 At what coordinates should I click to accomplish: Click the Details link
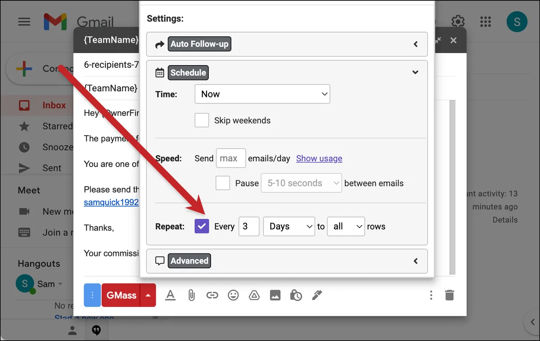[505, 220]
